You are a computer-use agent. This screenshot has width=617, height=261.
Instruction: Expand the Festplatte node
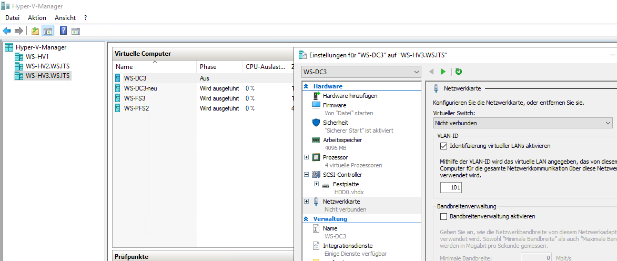coord(316,184)
